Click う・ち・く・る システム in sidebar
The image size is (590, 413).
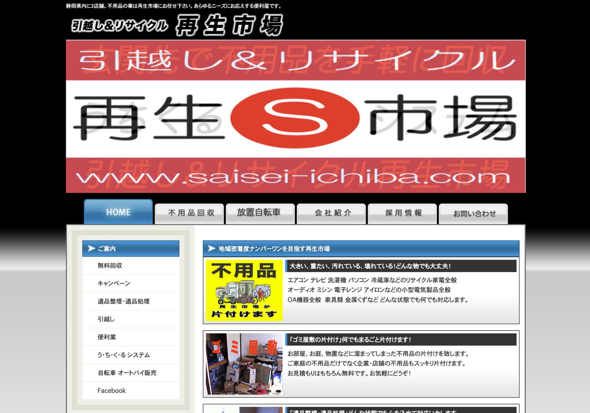click(x=123, y=355)
